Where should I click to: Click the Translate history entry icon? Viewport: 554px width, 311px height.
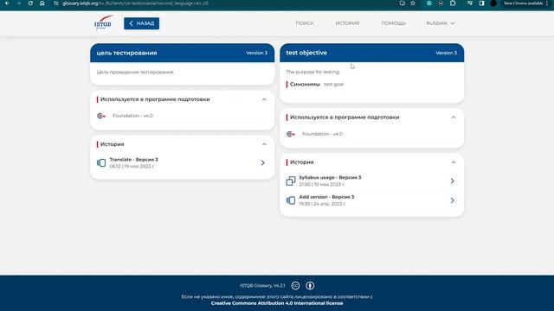pos(101,163)
